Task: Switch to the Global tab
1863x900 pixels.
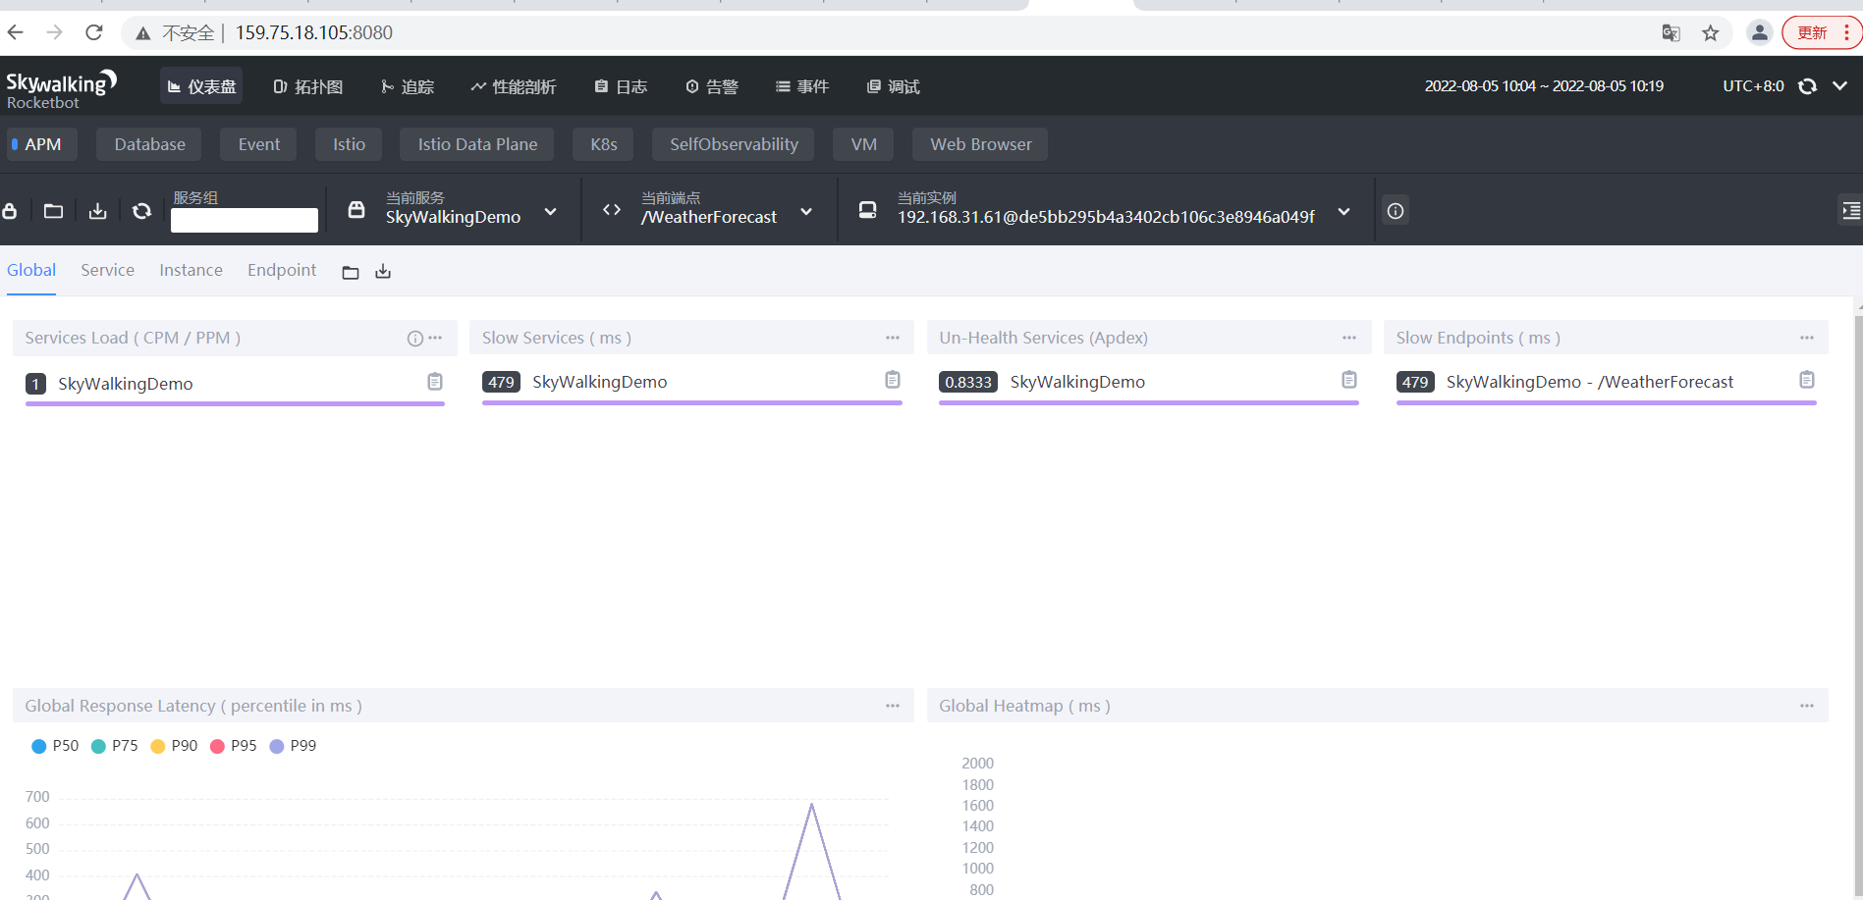Action: [31, 270]
